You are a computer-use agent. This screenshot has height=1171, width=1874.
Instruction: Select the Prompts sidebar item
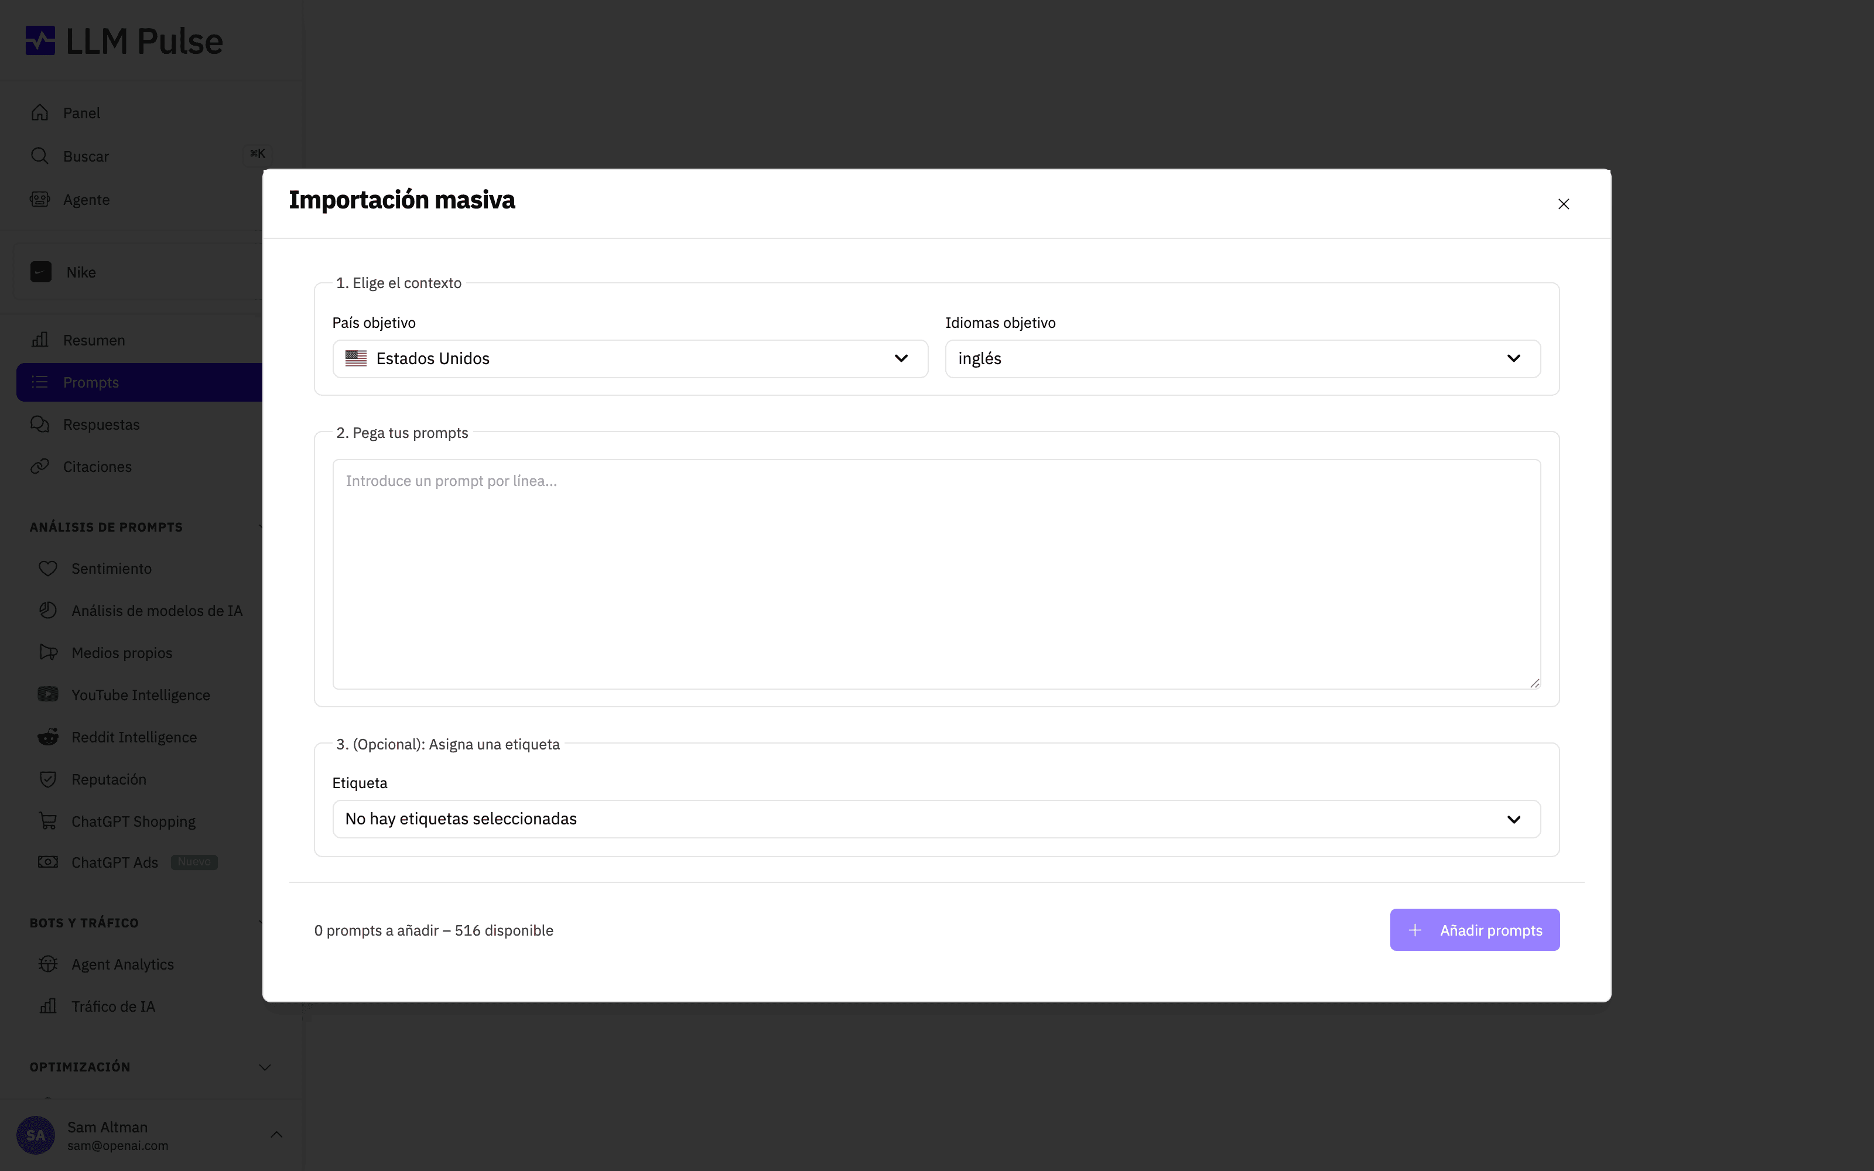[x=139, y=382]
